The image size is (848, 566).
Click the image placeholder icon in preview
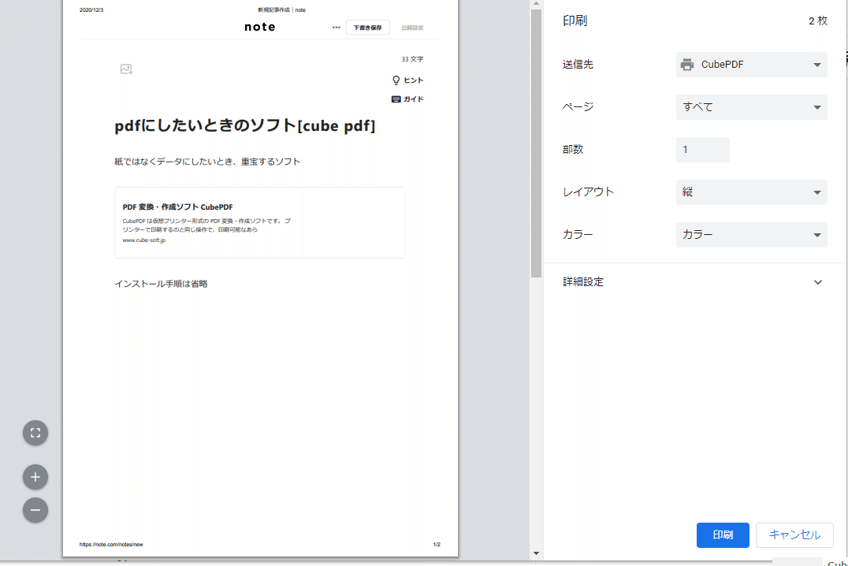[x=127, y=69]
